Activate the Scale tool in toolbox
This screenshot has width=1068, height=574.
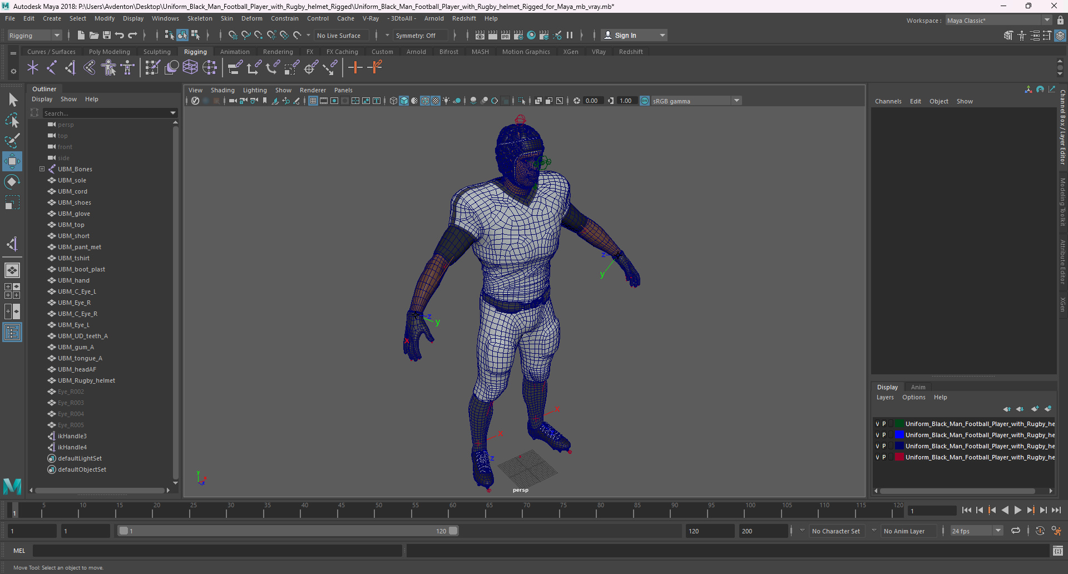pyautogui.click(x=12, y=202)
